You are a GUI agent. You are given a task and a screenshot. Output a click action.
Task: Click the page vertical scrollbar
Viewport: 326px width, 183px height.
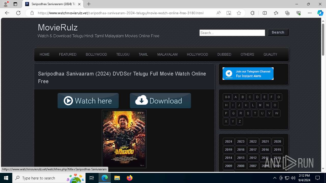point(323,39)
